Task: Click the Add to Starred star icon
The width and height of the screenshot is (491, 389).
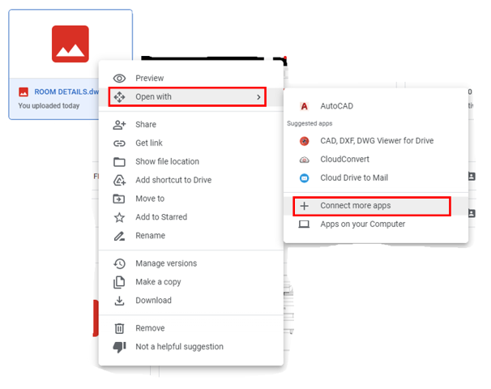Action: 120,217
